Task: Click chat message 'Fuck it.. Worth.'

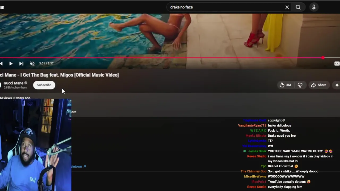Action: click(279, 131)
